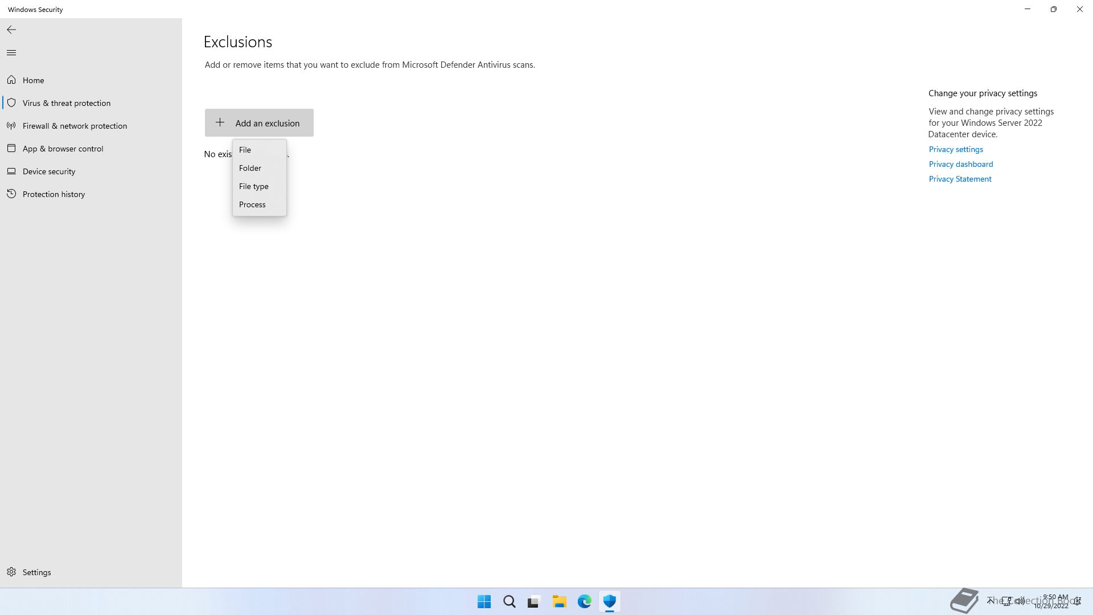Pick File type from dropdown menu

[253, 186]
